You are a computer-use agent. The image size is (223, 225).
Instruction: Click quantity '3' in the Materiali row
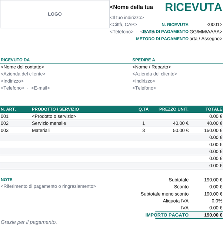click(x=143, y=131)
